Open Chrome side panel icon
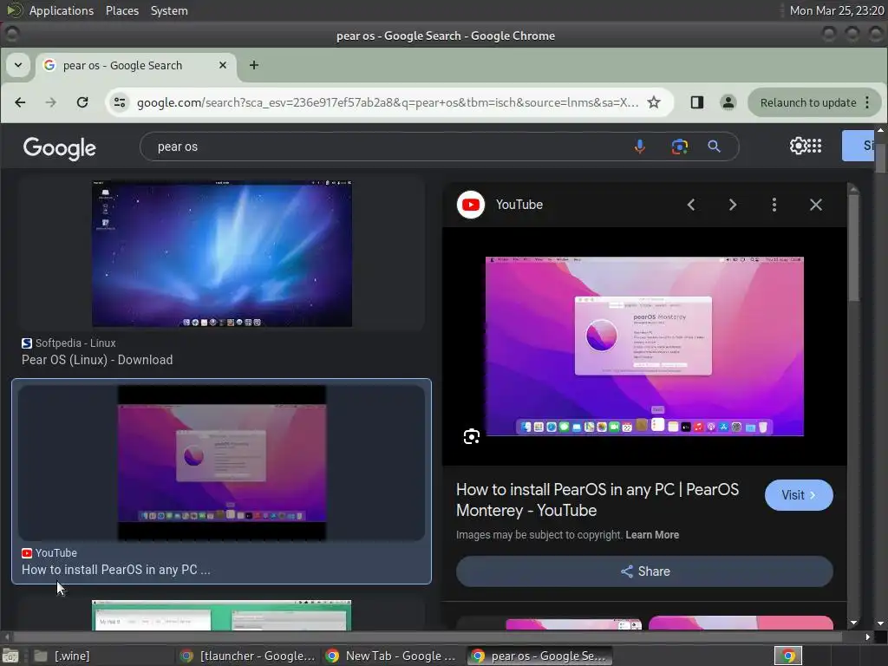 (x=697, y=102)
